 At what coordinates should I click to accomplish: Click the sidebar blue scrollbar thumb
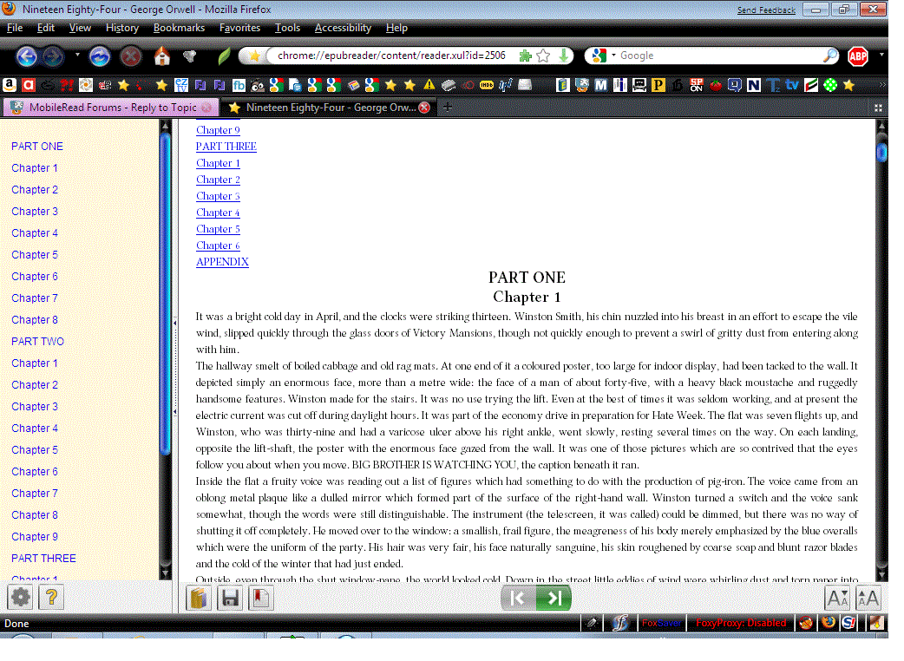pos(166,294)
